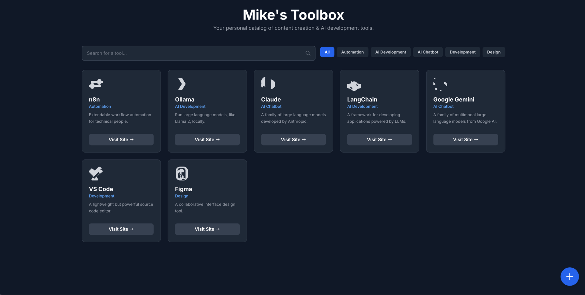Click the Google Gemini card title
585x295 pixels.
pyautogui.click(x=454, y=100)
